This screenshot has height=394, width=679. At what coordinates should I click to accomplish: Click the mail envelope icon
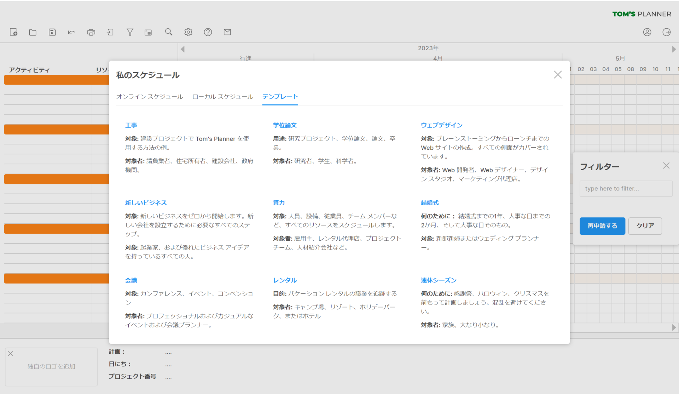coord(227,32)
